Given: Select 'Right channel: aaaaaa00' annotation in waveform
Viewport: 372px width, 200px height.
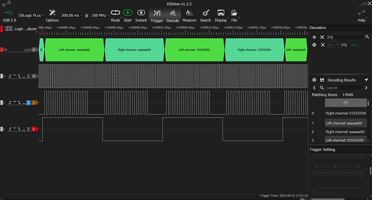Looking at the screenshot, I should pyautogui.click(x=134, y=50).
